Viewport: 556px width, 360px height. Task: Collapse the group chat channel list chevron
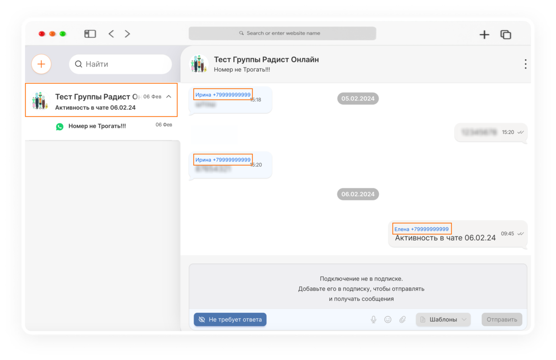point(169,97)
